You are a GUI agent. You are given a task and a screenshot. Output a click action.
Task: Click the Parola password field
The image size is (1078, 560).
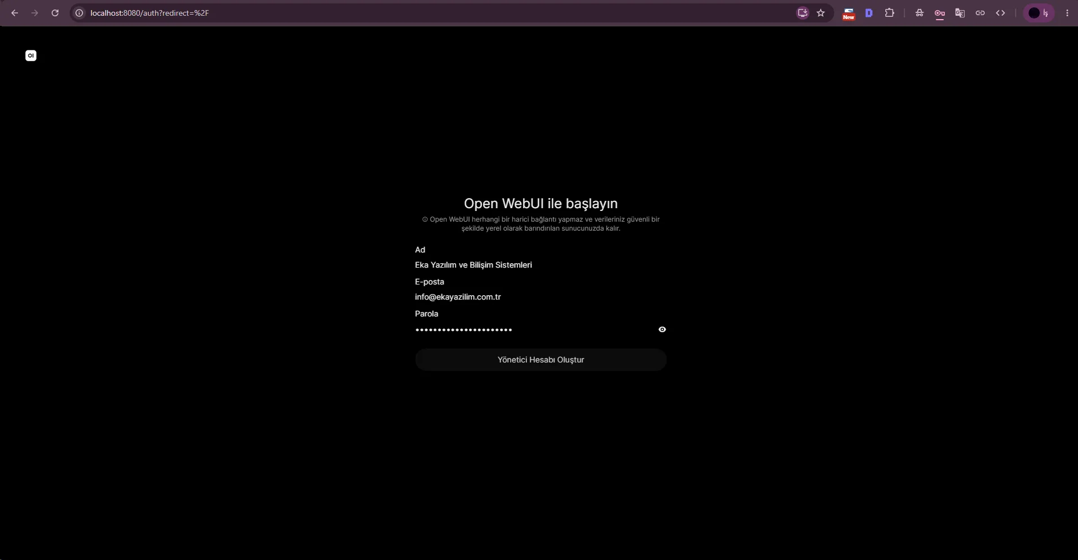(534, 329)
